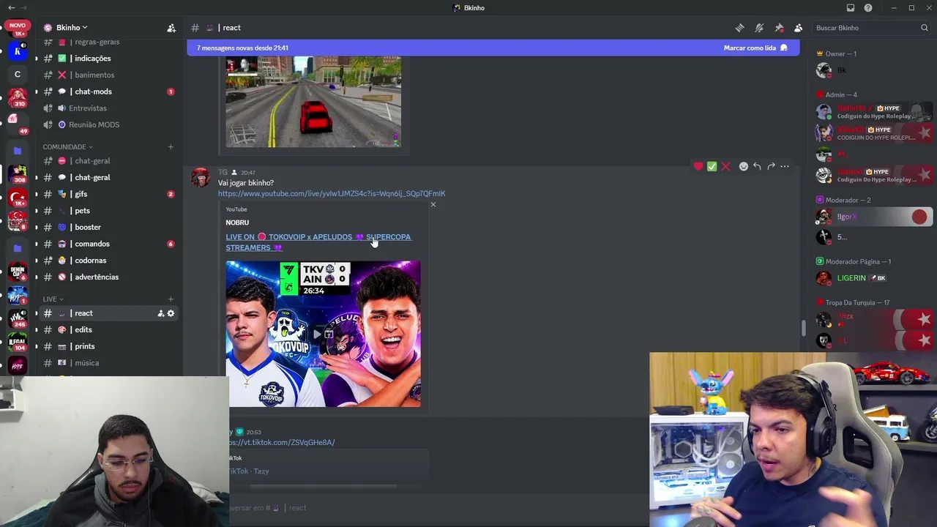
Task: Open react channel settings gear
Action: coord(171,313)
